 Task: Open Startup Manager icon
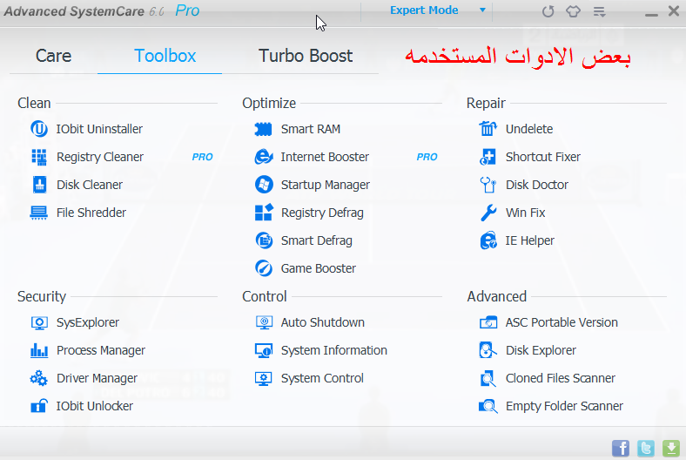click(264, 185)
